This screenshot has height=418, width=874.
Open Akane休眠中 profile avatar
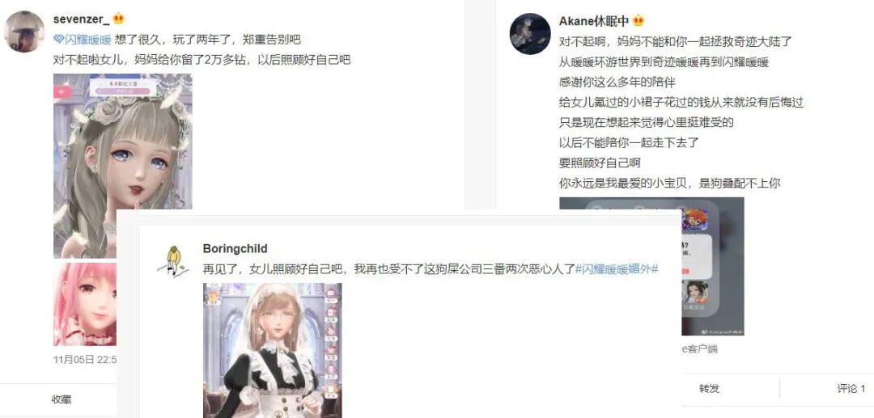click(x=530, y=33)
